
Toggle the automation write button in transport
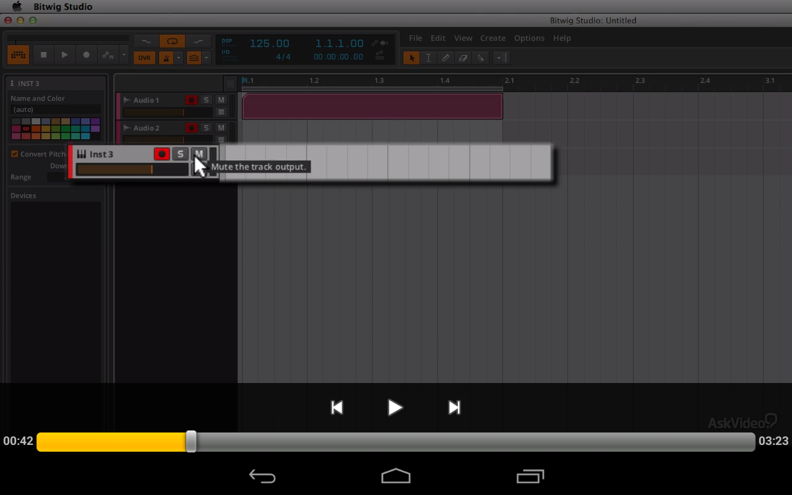(x=108, y=55)
